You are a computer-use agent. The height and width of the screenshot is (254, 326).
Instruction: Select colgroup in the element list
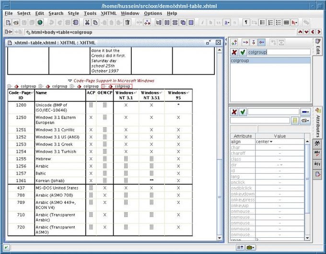tap(270, 61)
